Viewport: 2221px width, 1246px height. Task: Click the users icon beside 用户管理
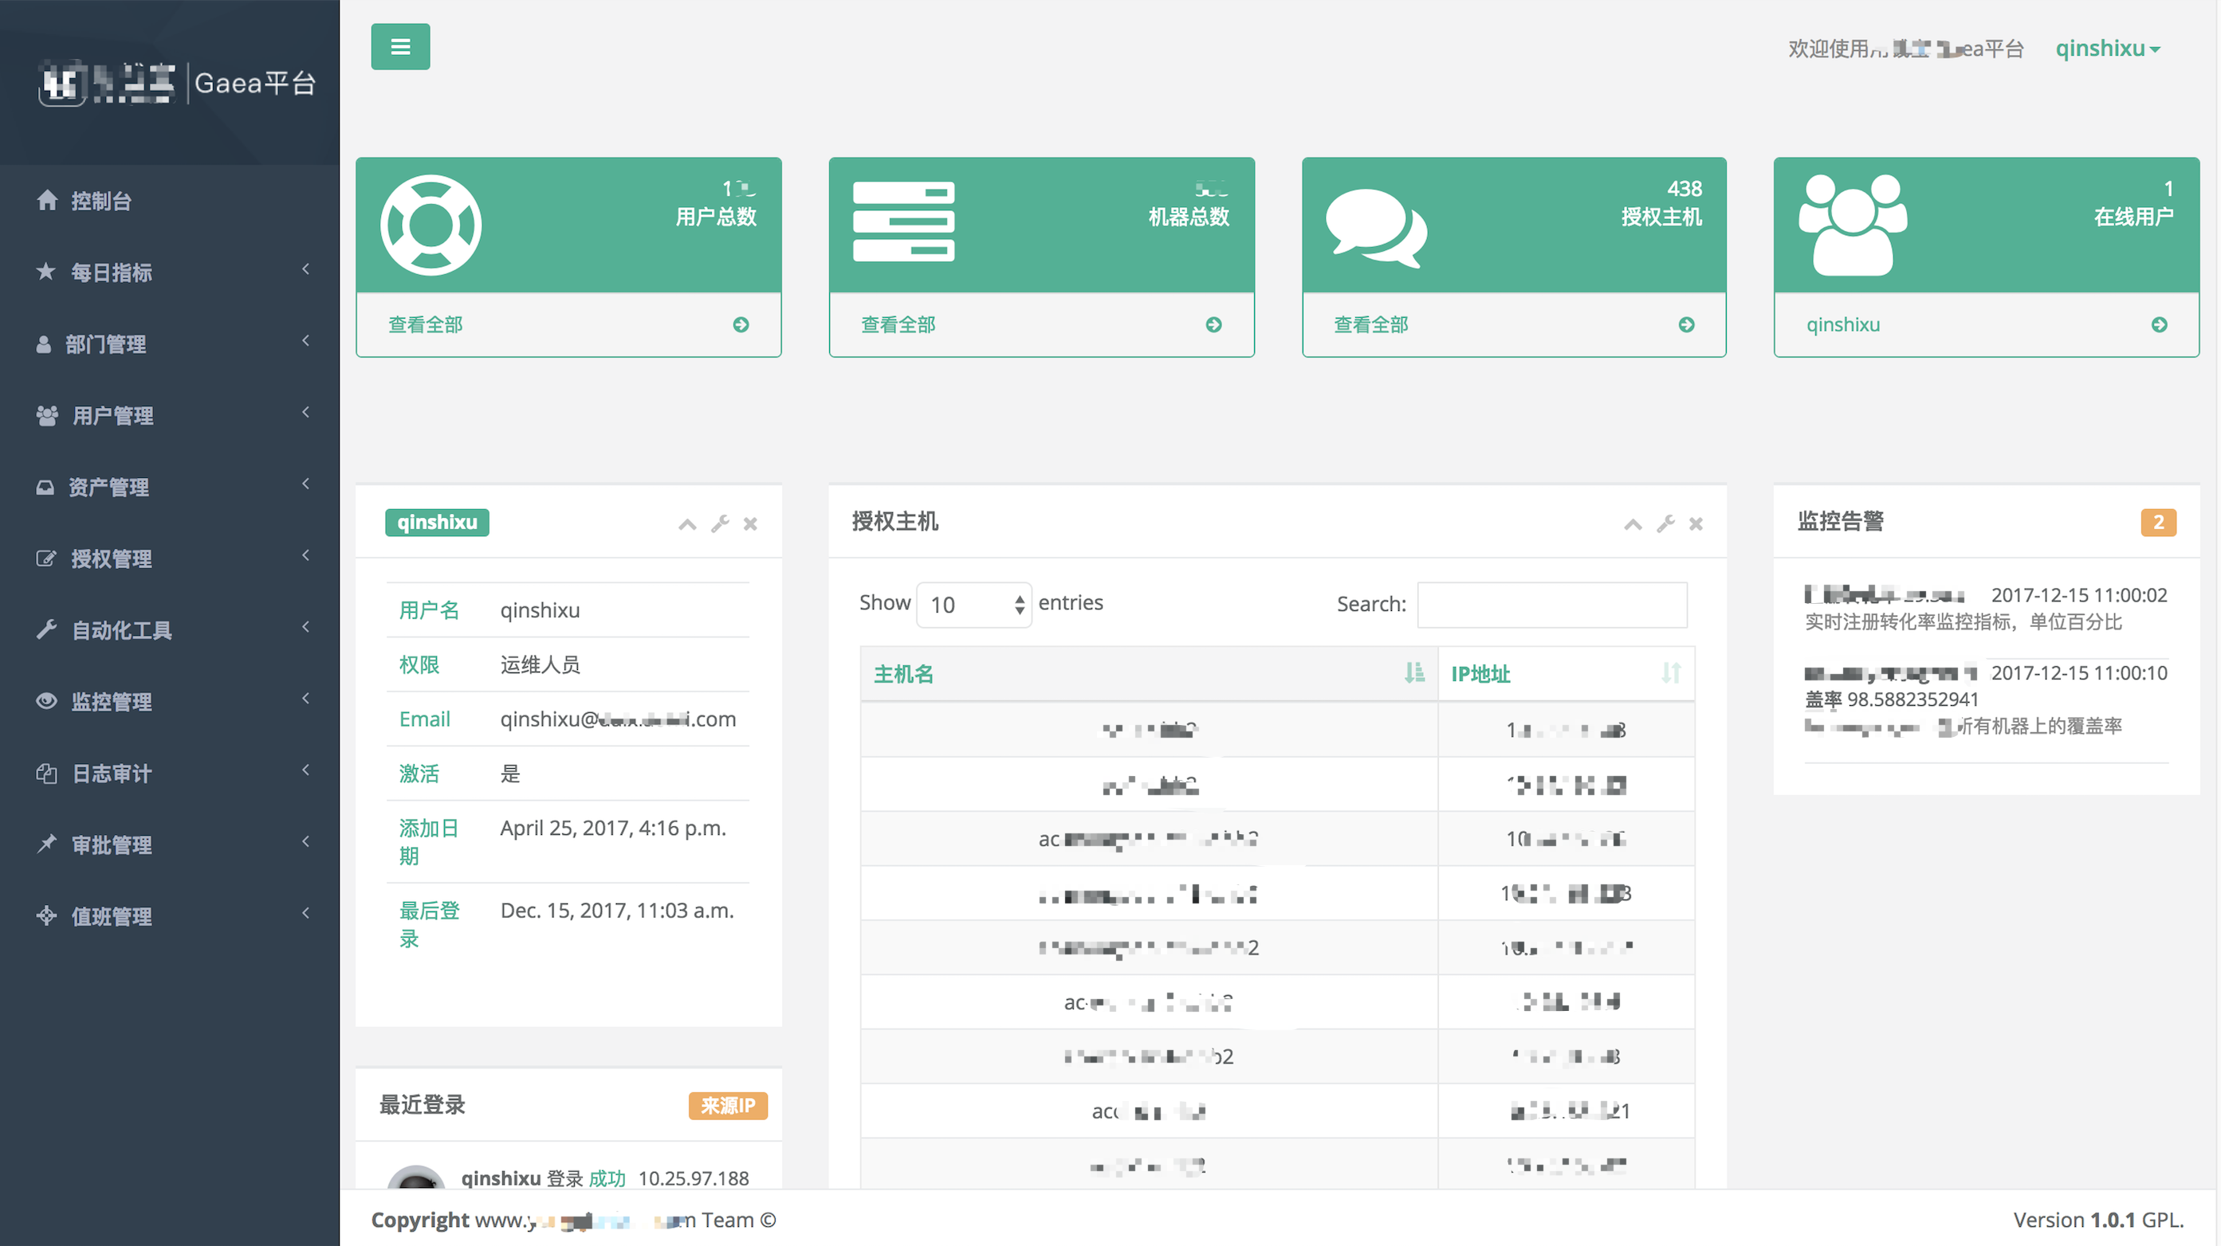pos(47,415)
